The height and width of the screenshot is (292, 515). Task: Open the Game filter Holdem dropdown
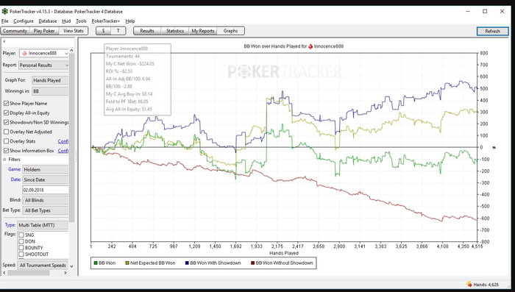pyautogui.click(x=46, y=169)
